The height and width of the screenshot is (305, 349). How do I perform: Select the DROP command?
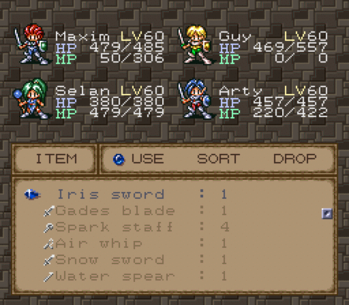pyautogui.click(x=295, y=159)
